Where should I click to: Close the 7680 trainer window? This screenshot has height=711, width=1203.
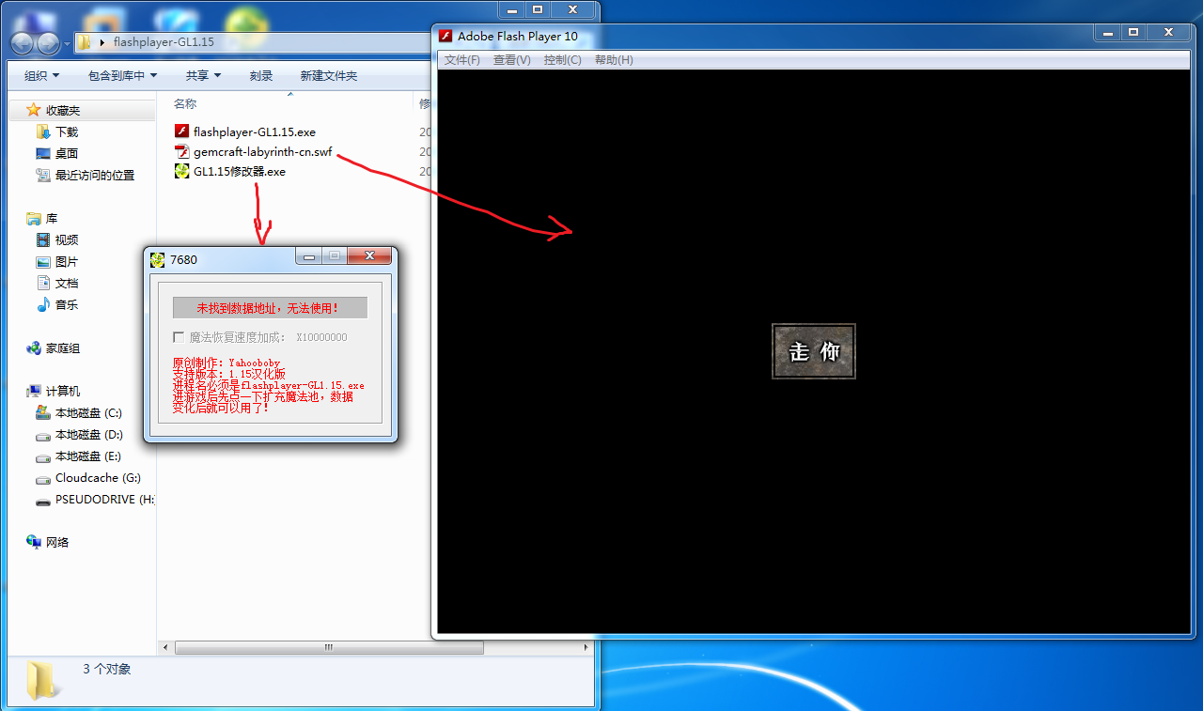coord(369,255)
